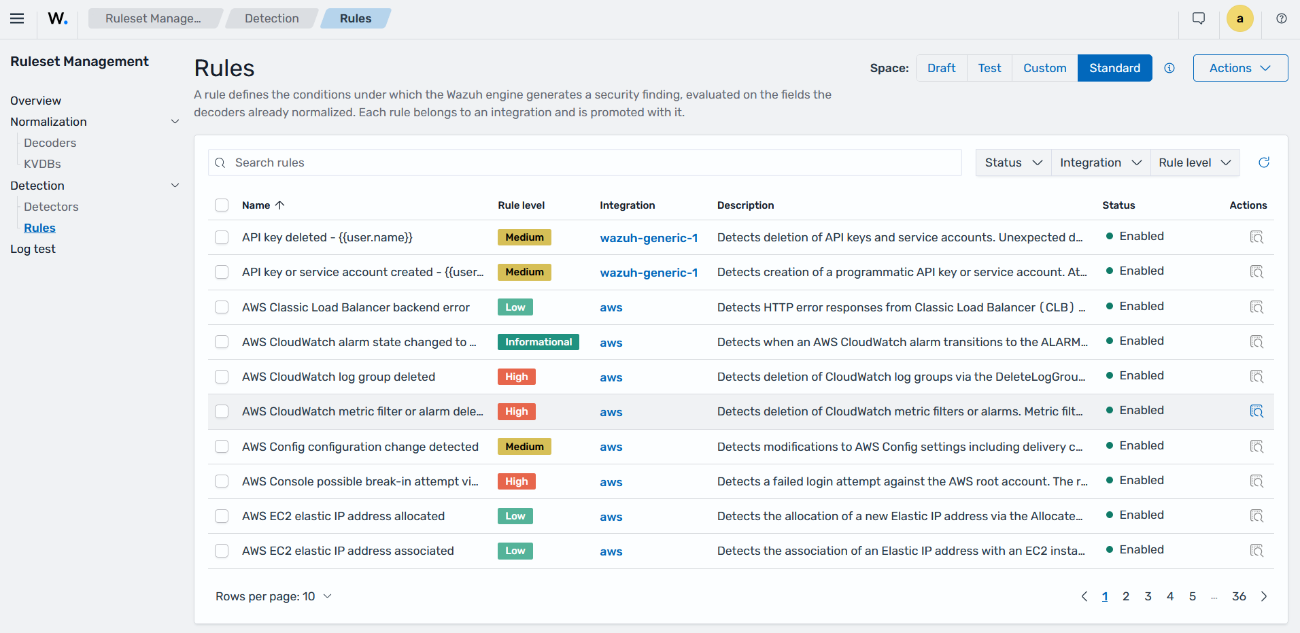Select all rules checkbox in header
This screenshot has width=1300, height=633.
[222, 205]
